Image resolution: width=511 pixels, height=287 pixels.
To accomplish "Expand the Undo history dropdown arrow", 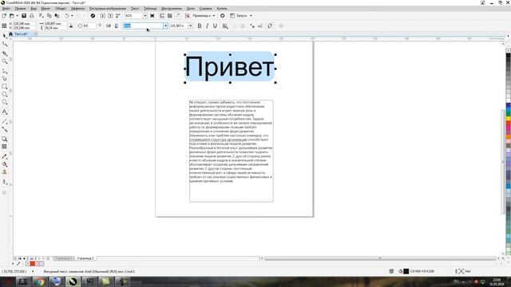I will coord(72,16).
